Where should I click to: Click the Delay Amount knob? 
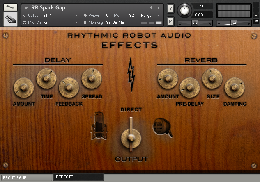tap(24, 88)
